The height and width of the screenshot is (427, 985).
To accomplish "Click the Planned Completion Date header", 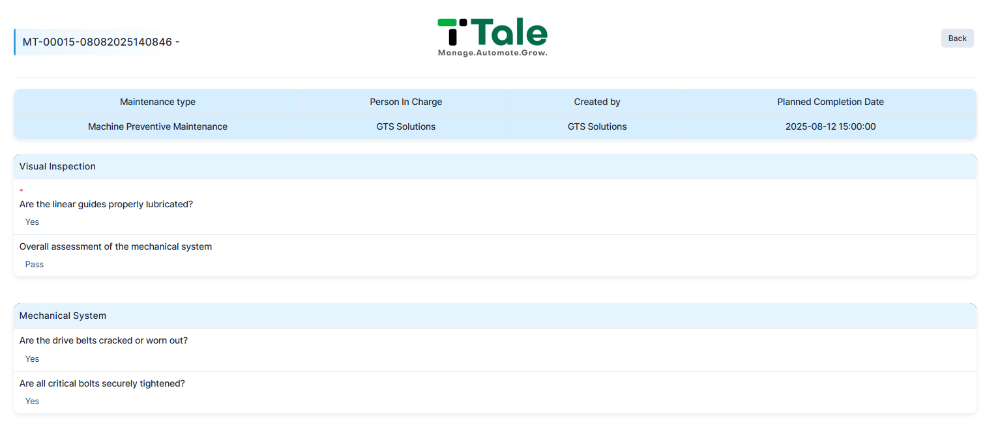I will coord(831,102).
